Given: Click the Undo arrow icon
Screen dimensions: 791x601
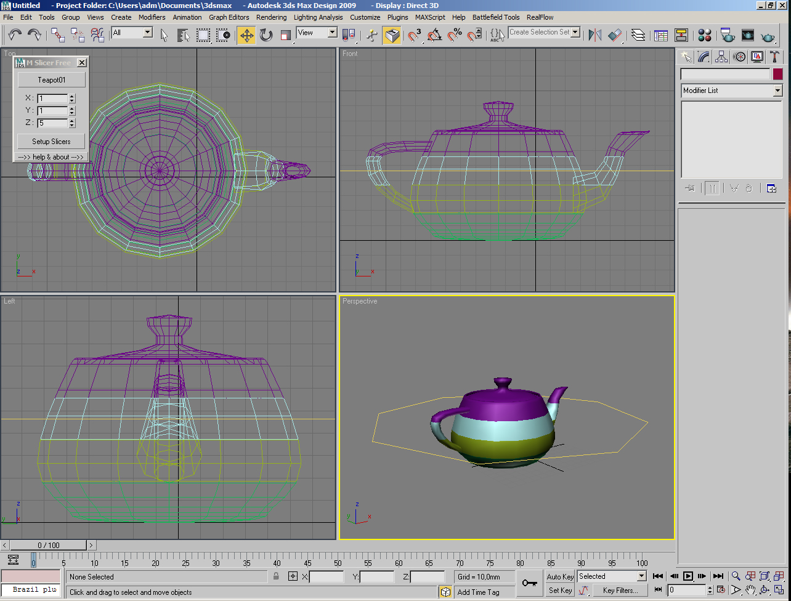Looking at the screenshot, I should click(15, 35).
